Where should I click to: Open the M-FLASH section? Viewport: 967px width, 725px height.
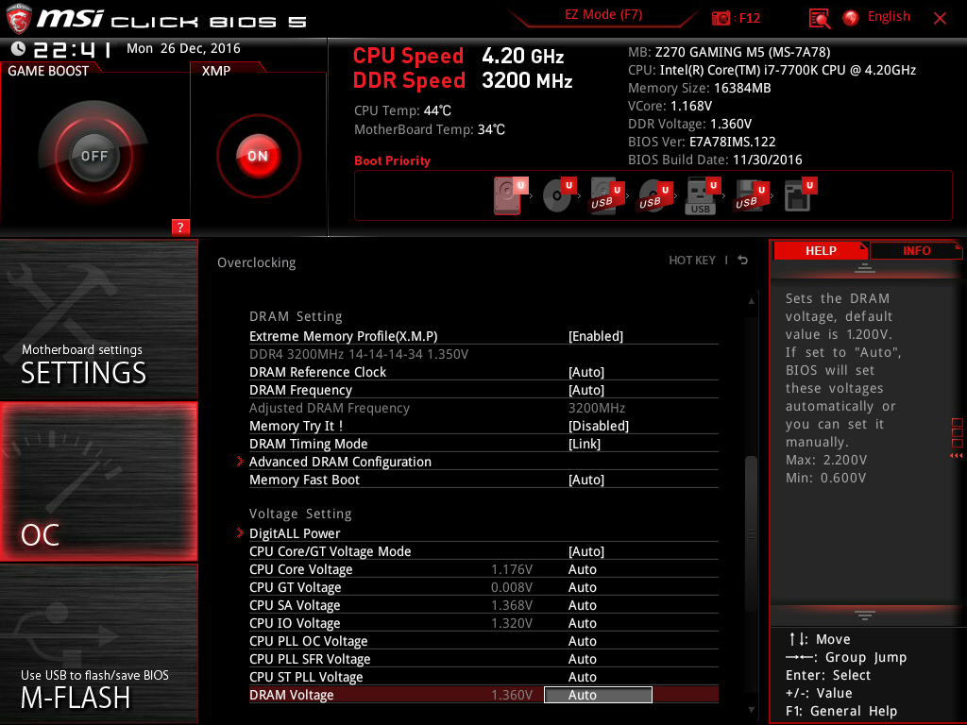(98, 644)
